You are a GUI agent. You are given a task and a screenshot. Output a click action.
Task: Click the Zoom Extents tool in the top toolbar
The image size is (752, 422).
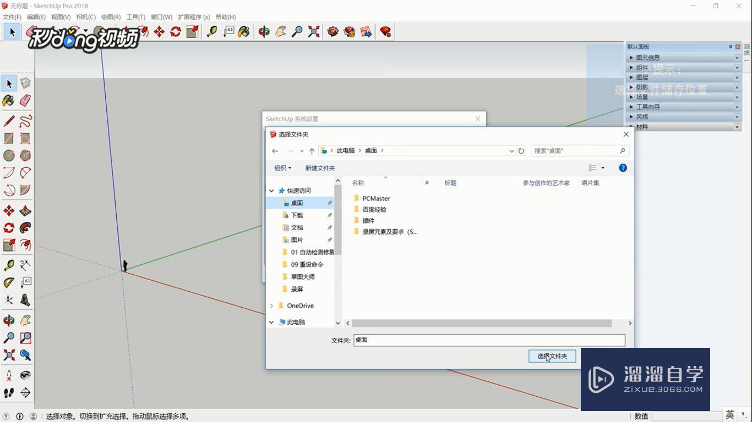click(x=314, y=32)
